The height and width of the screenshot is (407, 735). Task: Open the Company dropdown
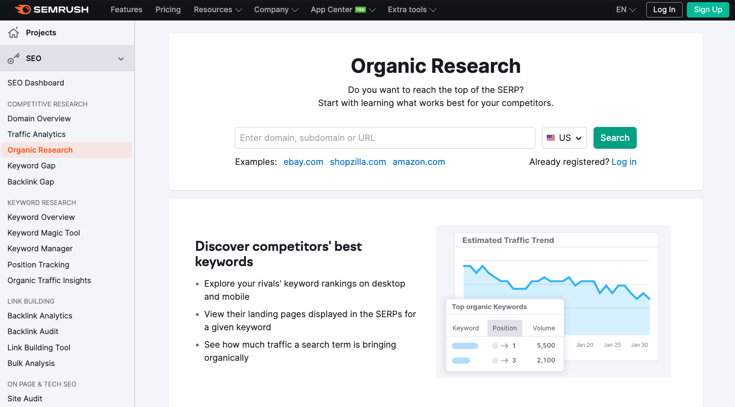pyautogui.click(x=276, y=10)
